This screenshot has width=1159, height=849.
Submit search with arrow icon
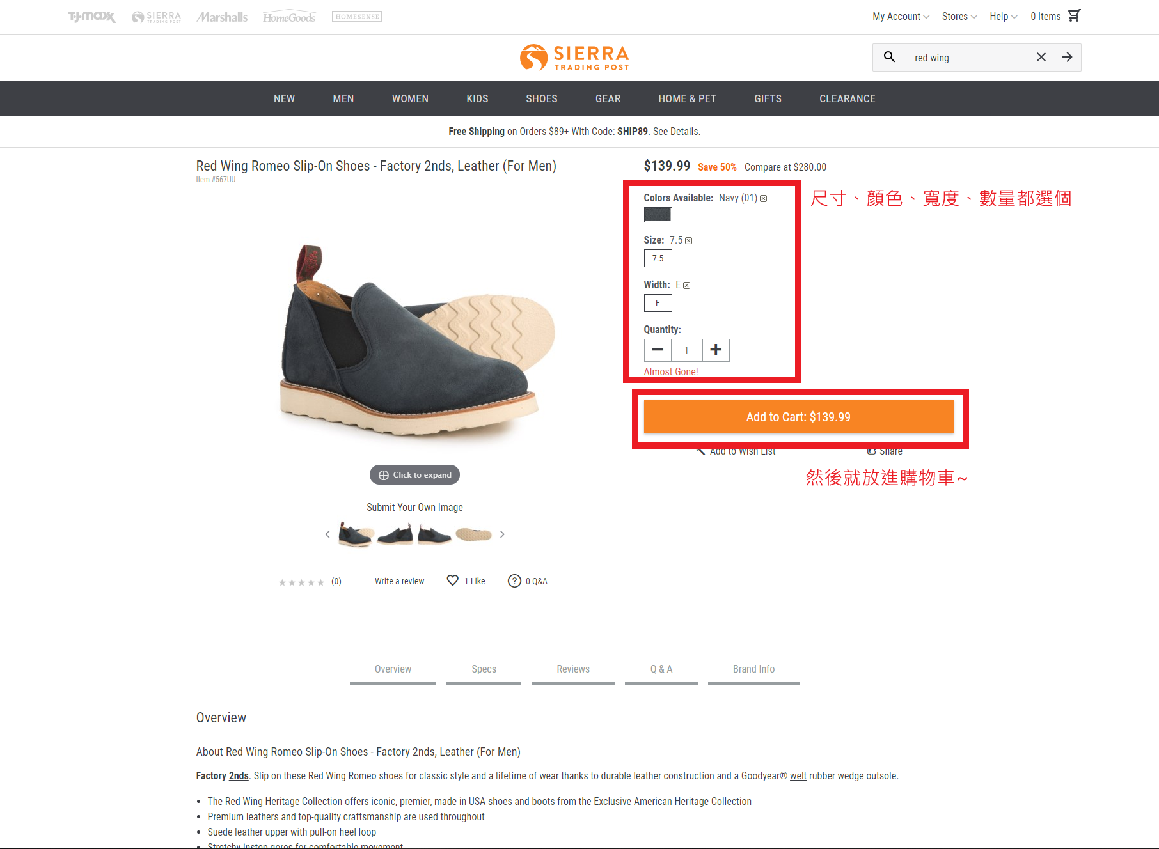(x=1067, y=57)
